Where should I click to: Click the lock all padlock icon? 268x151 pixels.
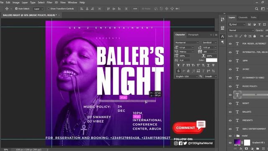[255, 36]
